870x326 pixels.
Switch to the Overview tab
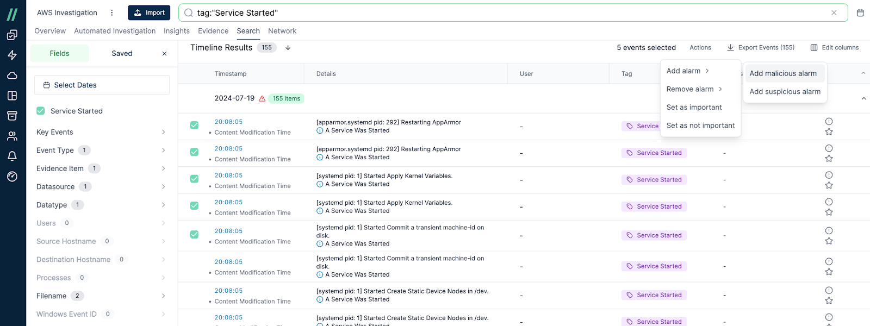click(50, 31)
